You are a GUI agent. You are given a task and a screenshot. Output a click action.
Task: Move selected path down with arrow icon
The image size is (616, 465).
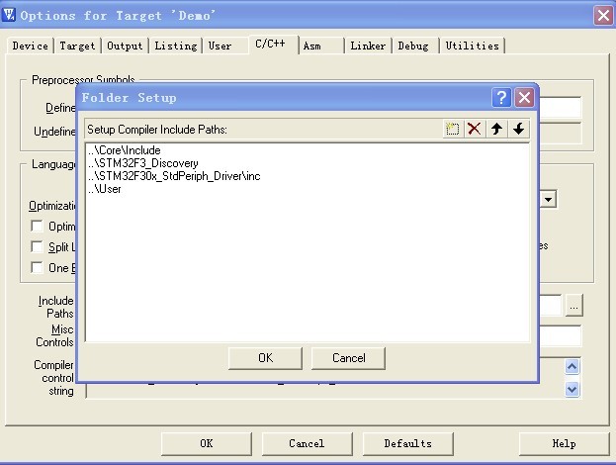[519, 130]
